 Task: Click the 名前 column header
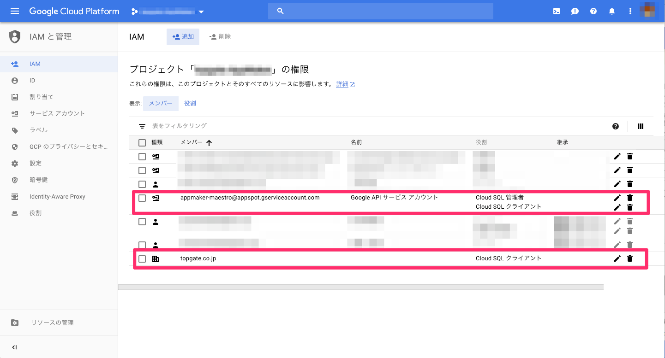[356, 142]
